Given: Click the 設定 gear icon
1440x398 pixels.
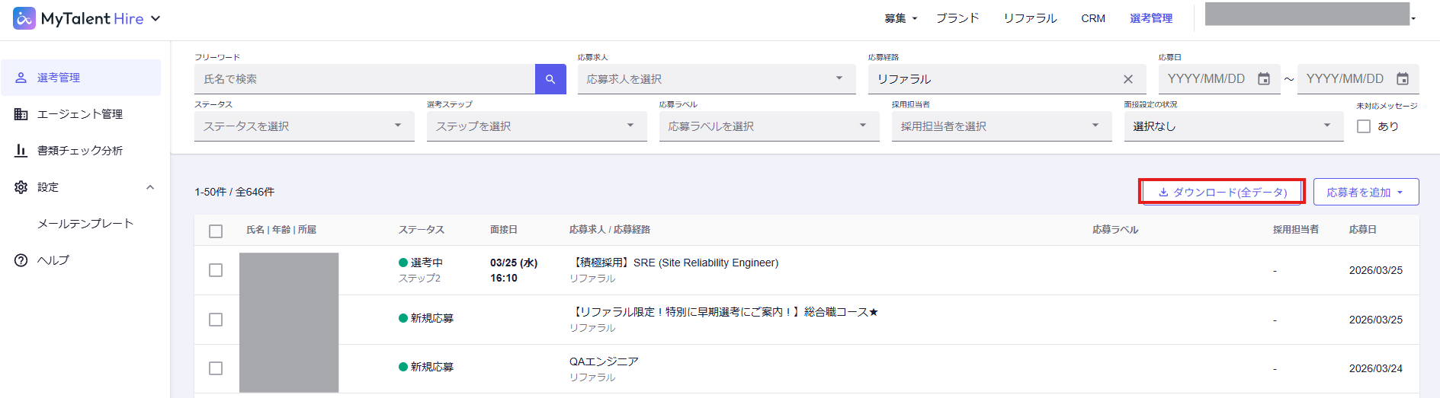Looking at the screenshot, I should [x=21, y=187].
